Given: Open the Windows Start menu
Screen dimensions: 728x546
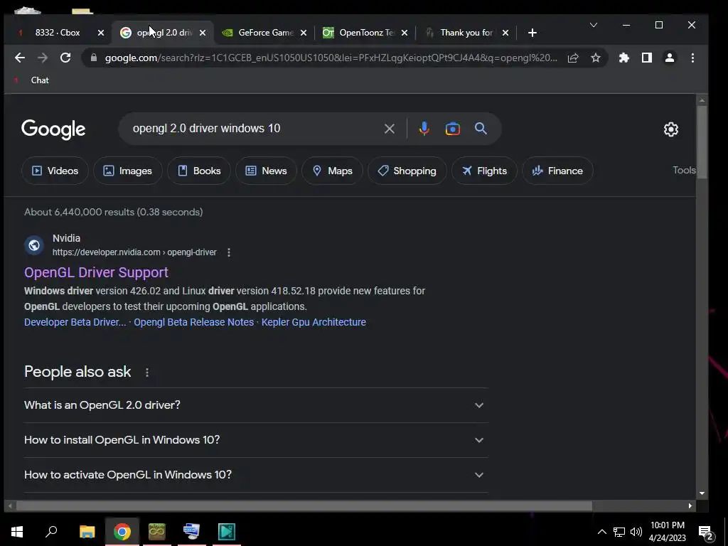Looking at the screenshot, I should [x=17, y=532].
